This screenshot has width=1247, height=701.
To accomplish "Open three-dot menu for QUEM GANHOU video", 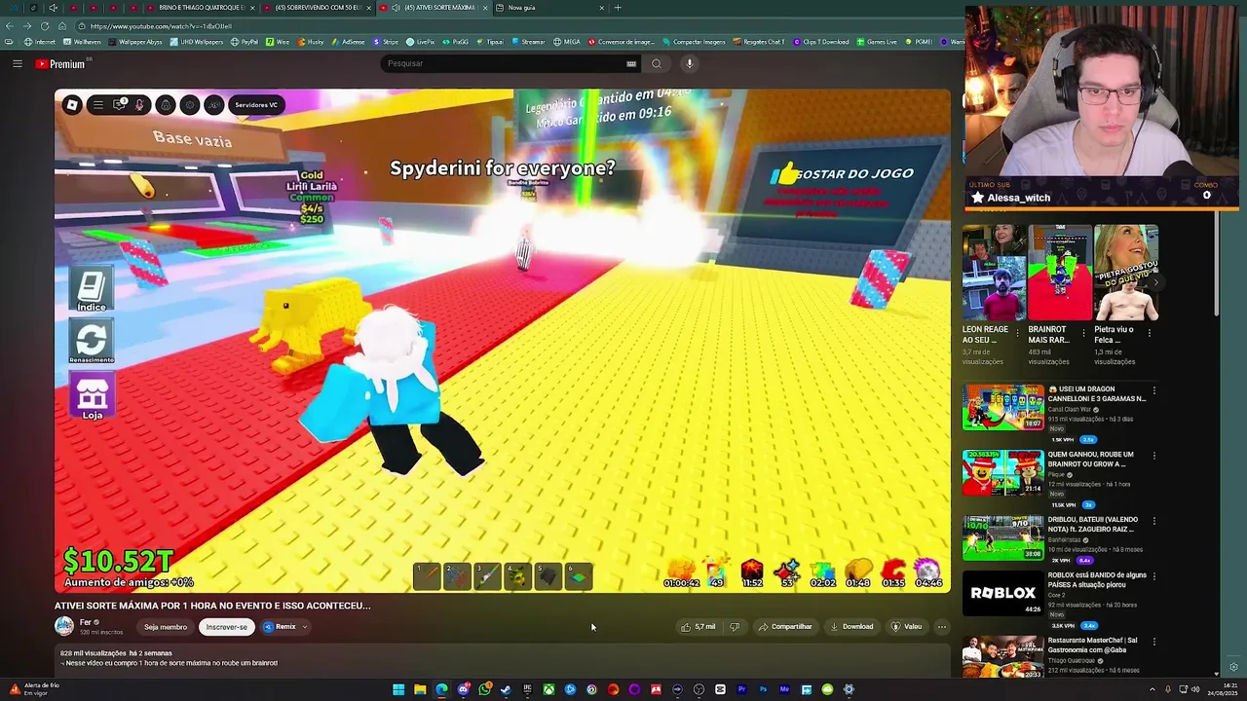I will click(x=1154, y=455).
